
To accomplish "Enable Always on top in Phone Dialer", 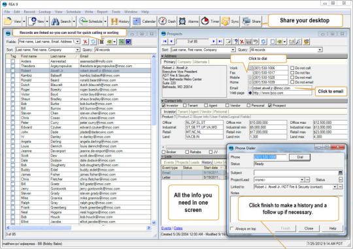I will [x=232, y=229].
